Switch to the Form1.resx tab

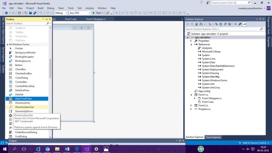(71, 19)
